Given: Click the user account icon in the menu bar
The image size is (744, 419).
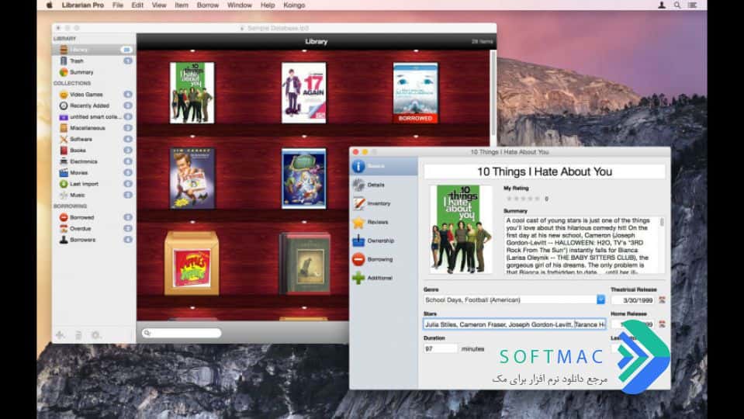Looking at the screenshot, I should click(x=662, y=5).
